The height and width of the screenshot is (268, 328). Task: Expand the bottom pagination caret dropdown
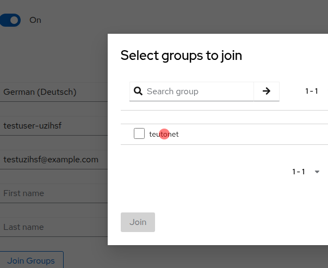317,172
